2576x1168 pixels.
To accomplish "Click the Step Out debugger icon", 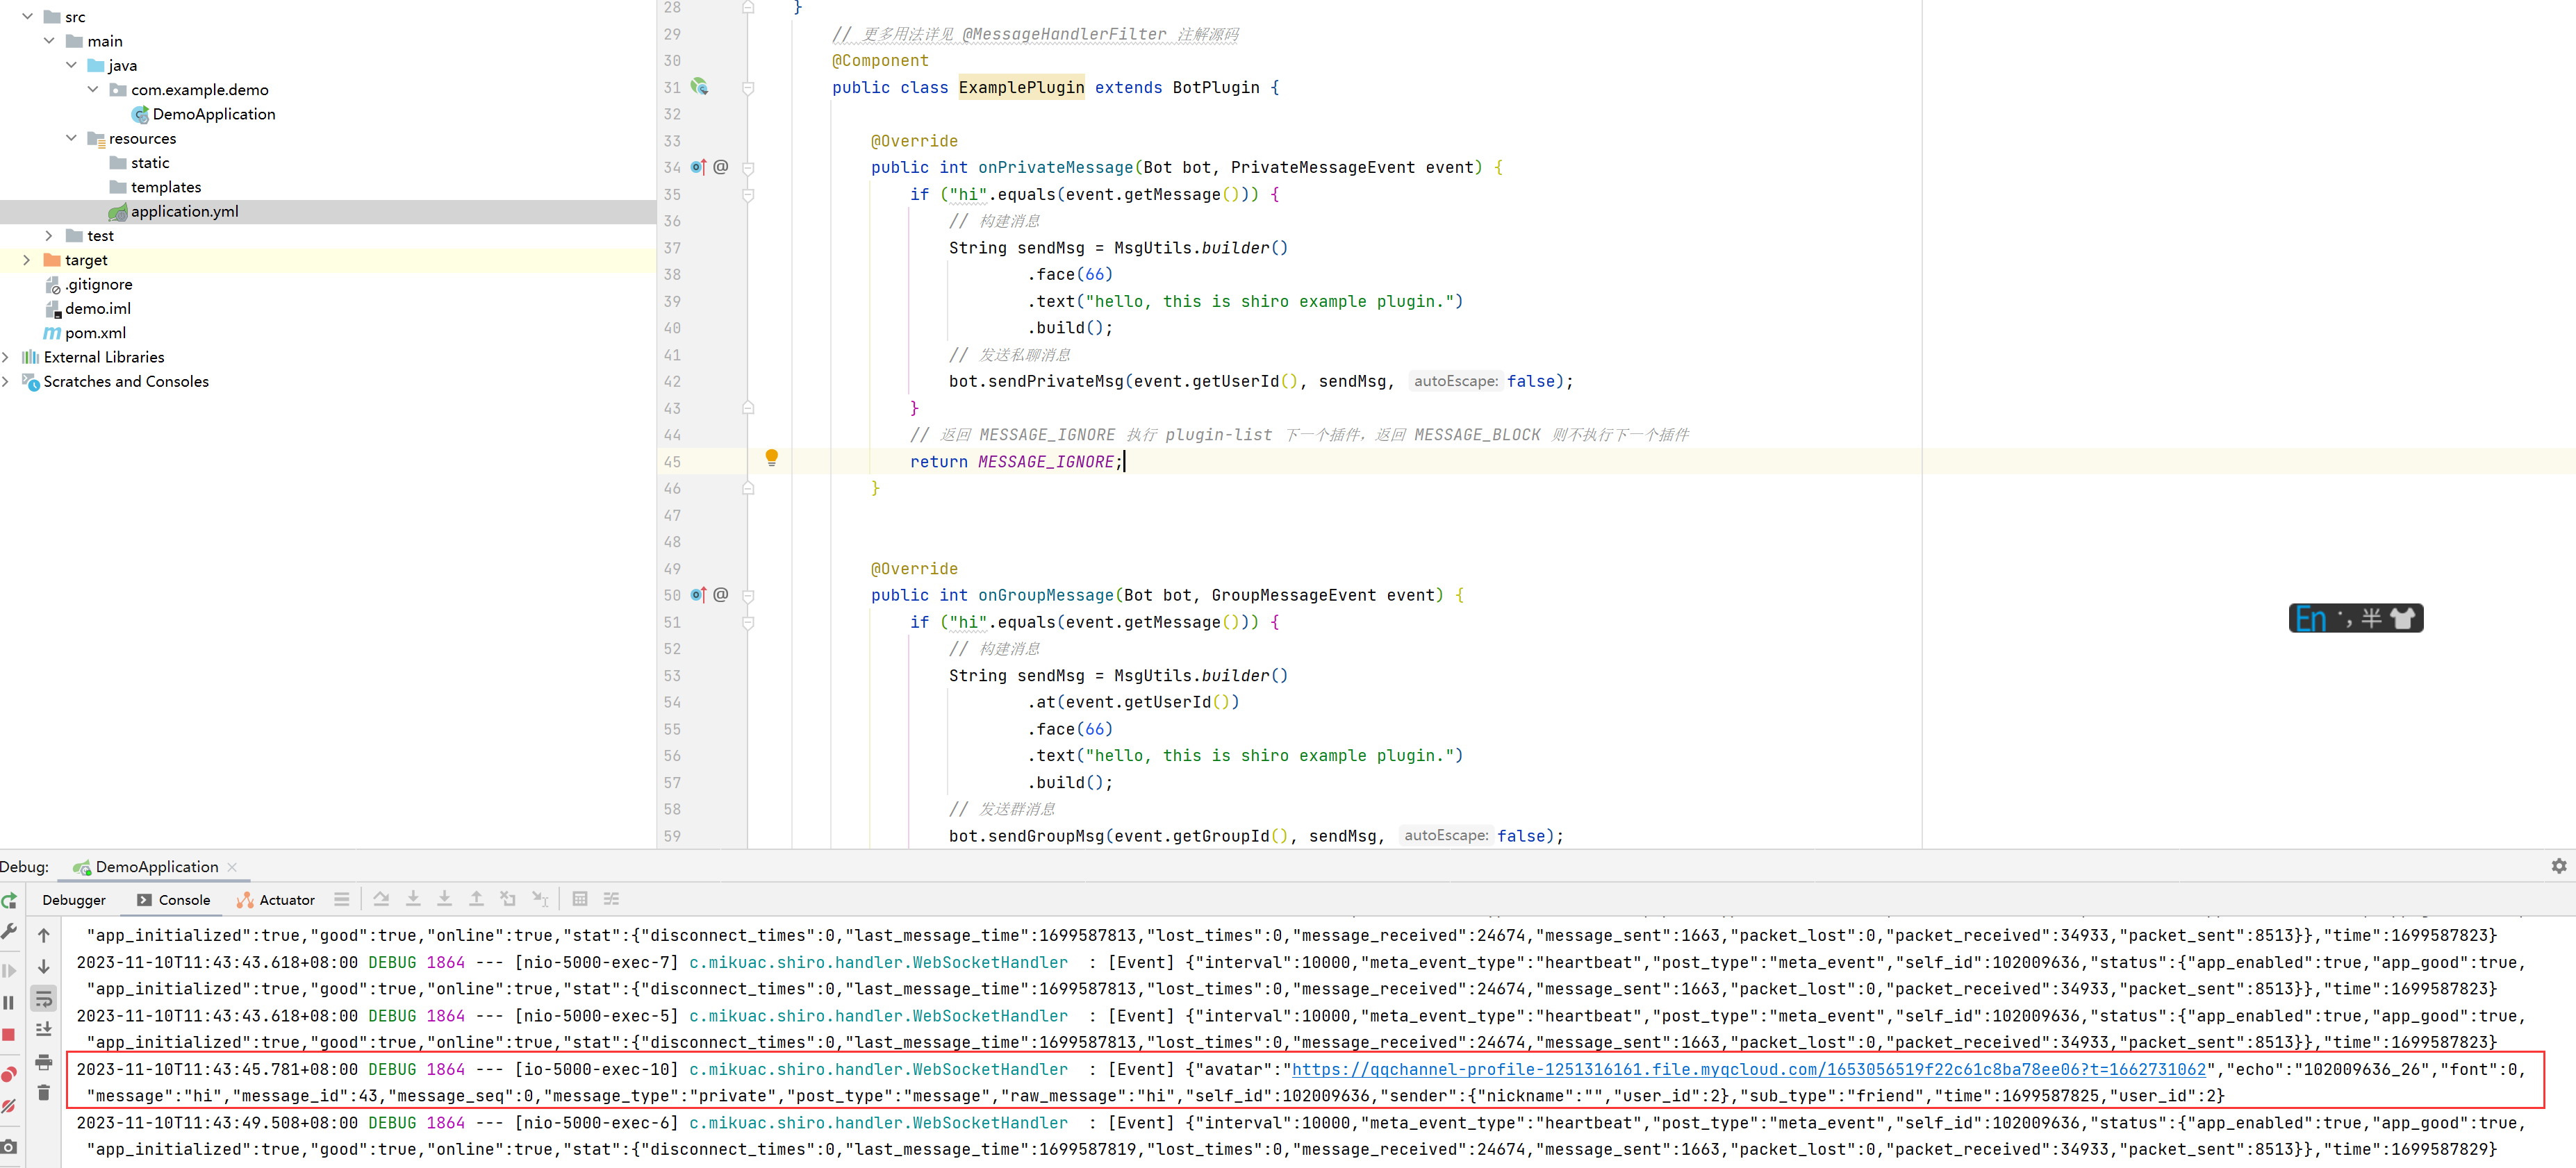I will (x=477, y=899).
